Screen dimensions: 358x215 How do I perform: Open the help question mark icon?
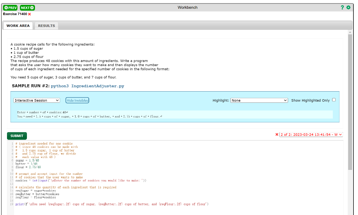[342, 7]
